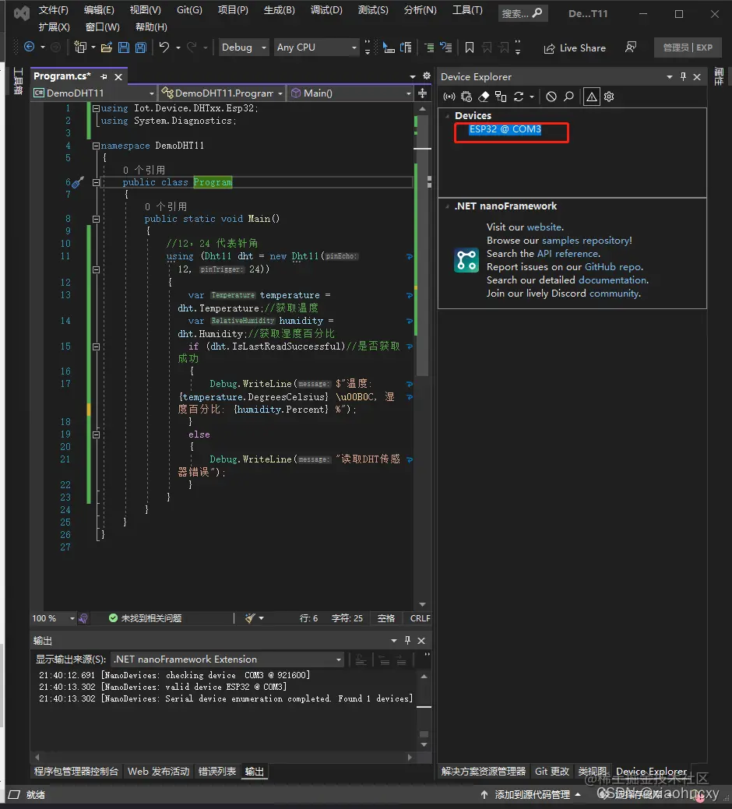
Task: Open the 100 % zoom dropdown
Action: click(x=72, y=618)
